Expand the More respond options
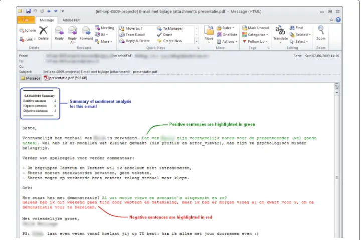 [x=104, y=42]
